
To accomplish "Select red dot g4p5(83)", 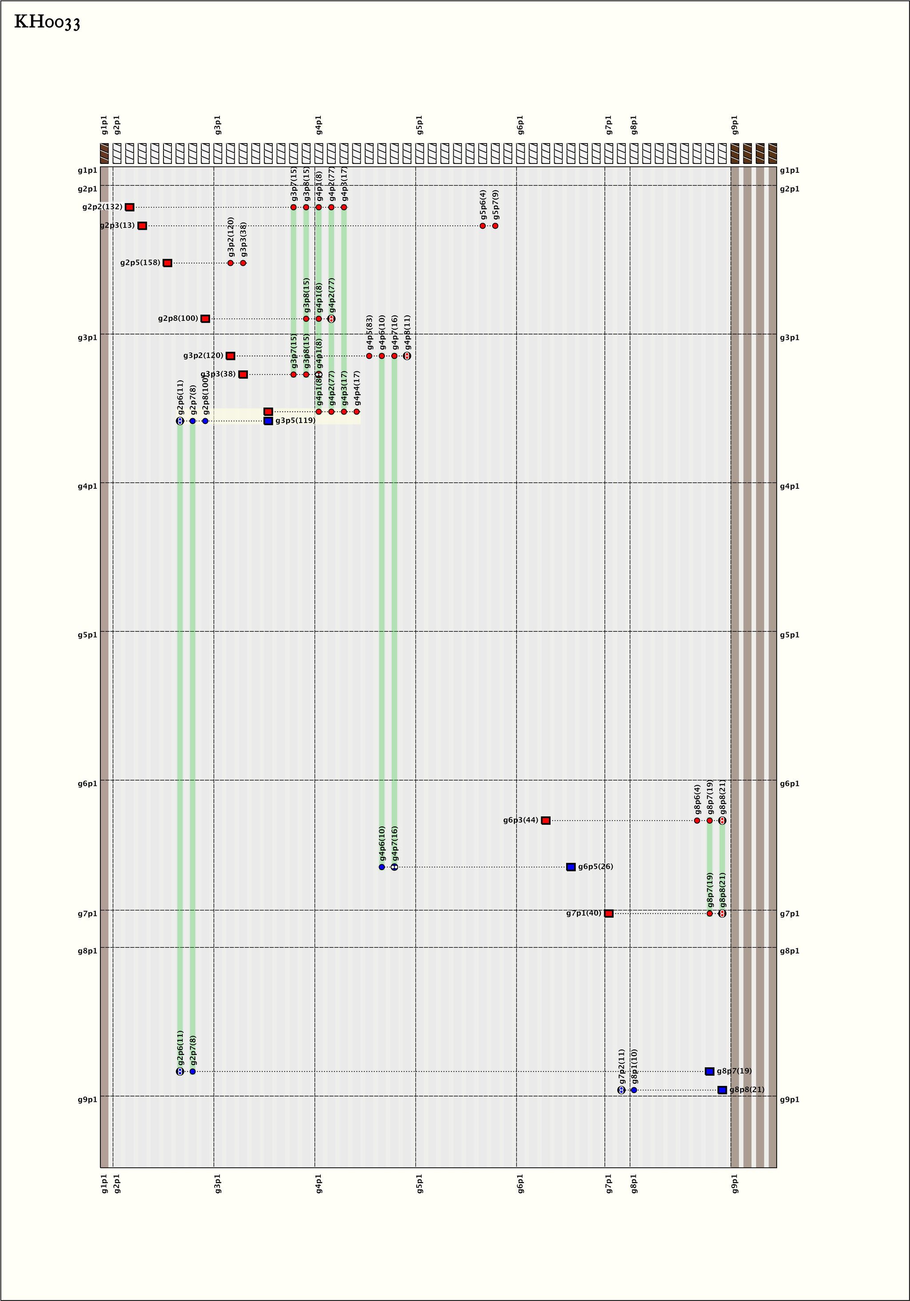I will pos(369,356).
